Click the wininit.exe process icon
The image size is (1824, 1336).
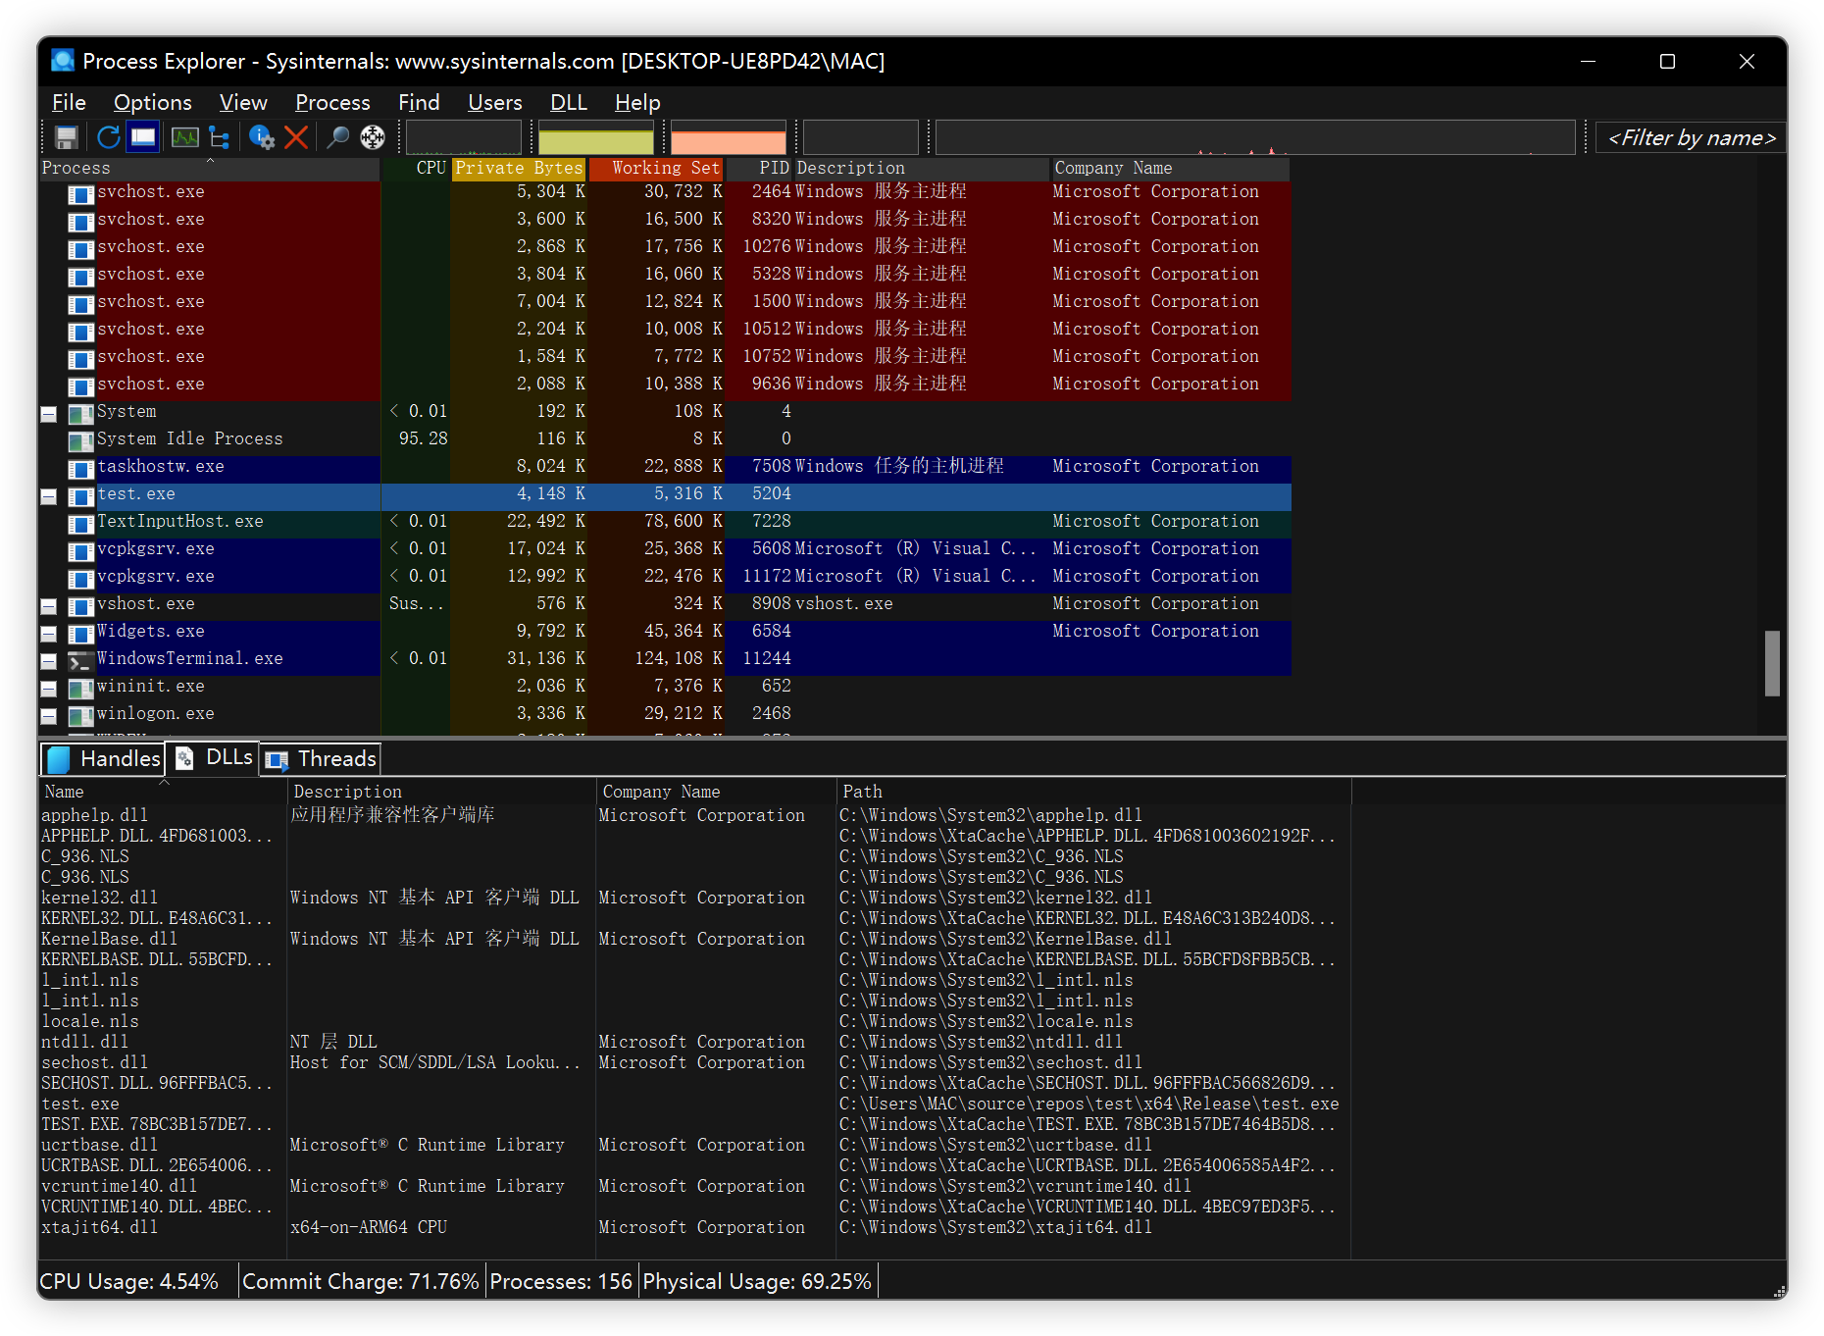point(80,689)
